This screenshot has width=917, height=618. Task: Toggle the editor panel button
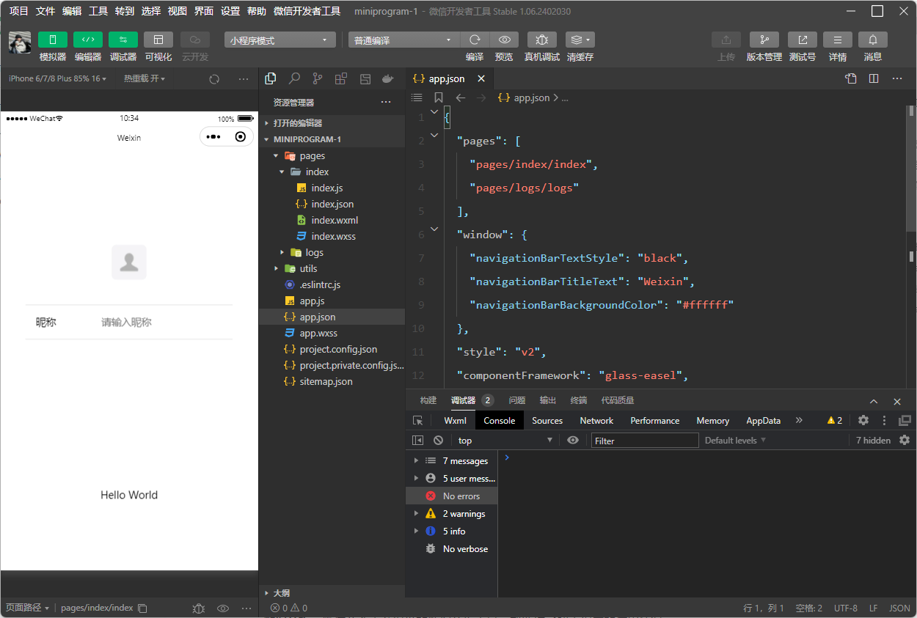tap(87, 40)
